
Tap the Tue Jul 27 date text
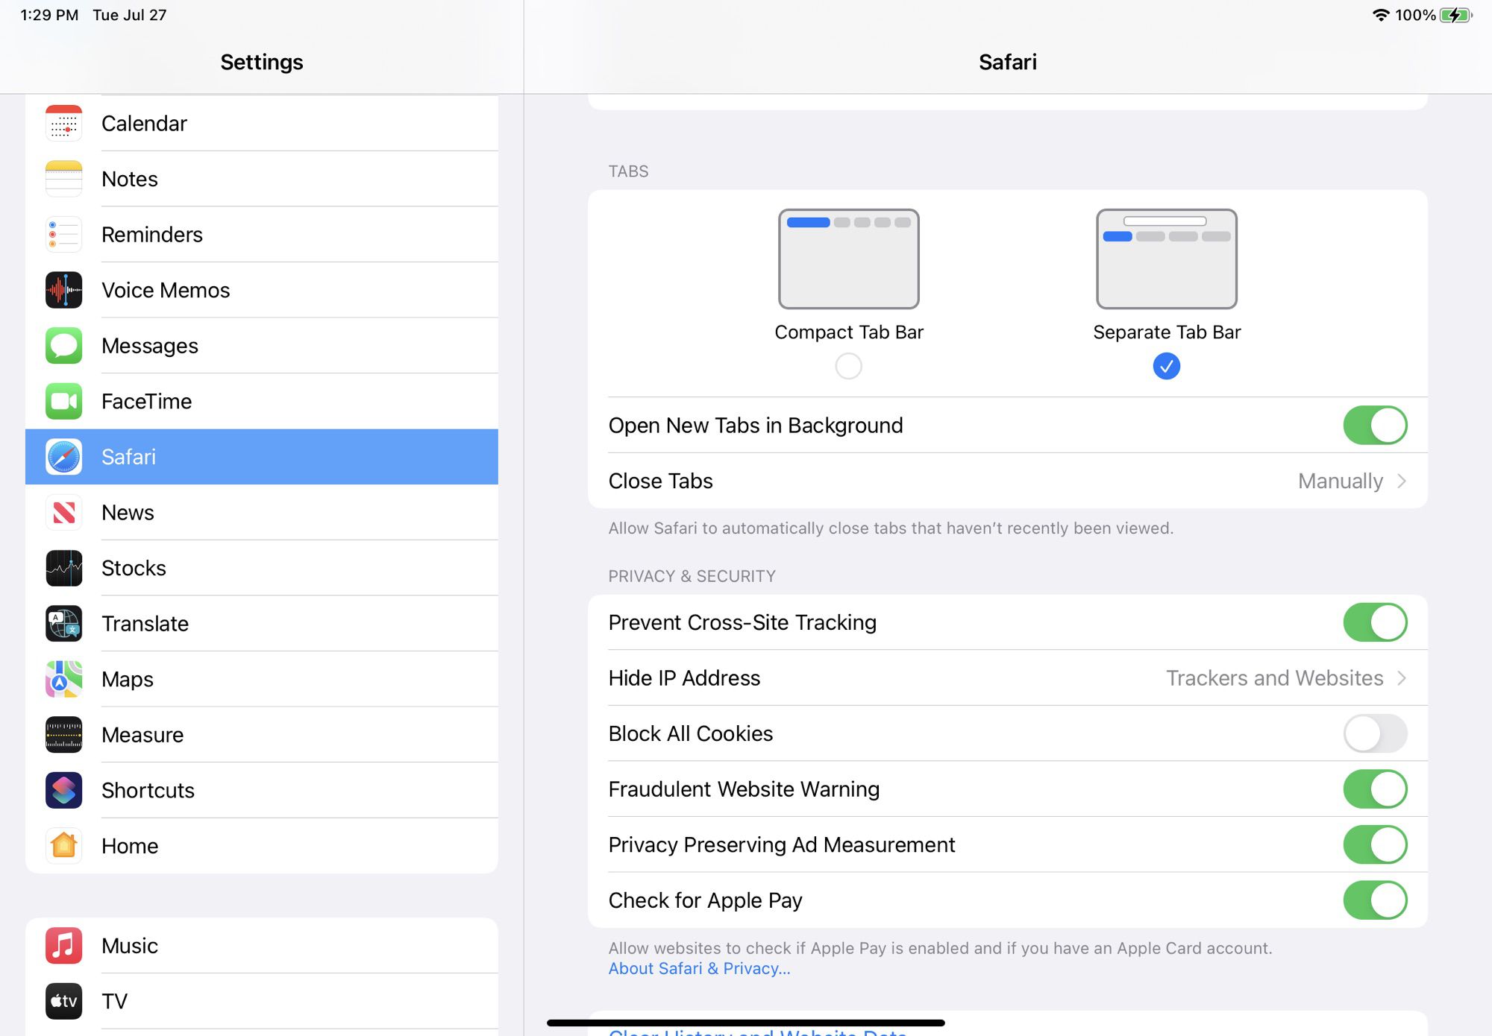click(x=130, y=15)
